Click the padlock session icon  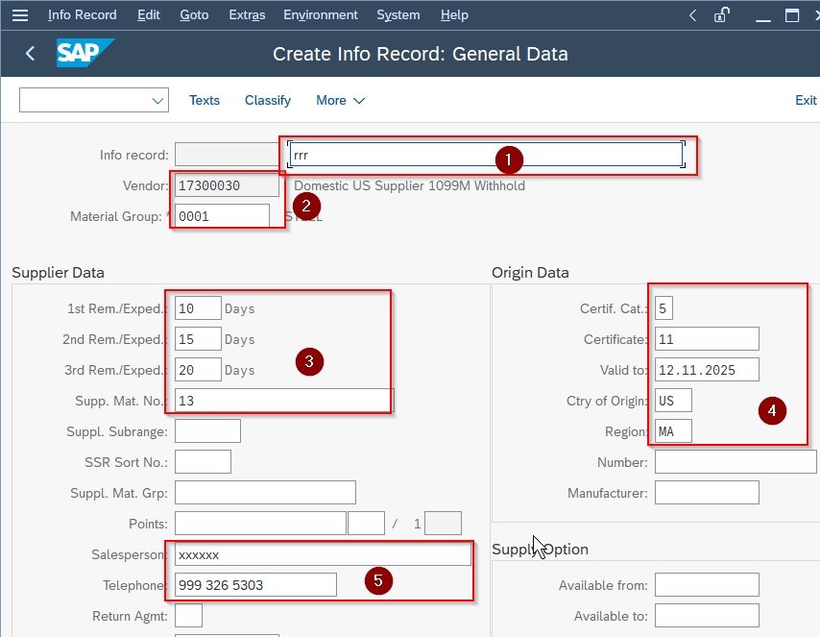coord(722,15)
